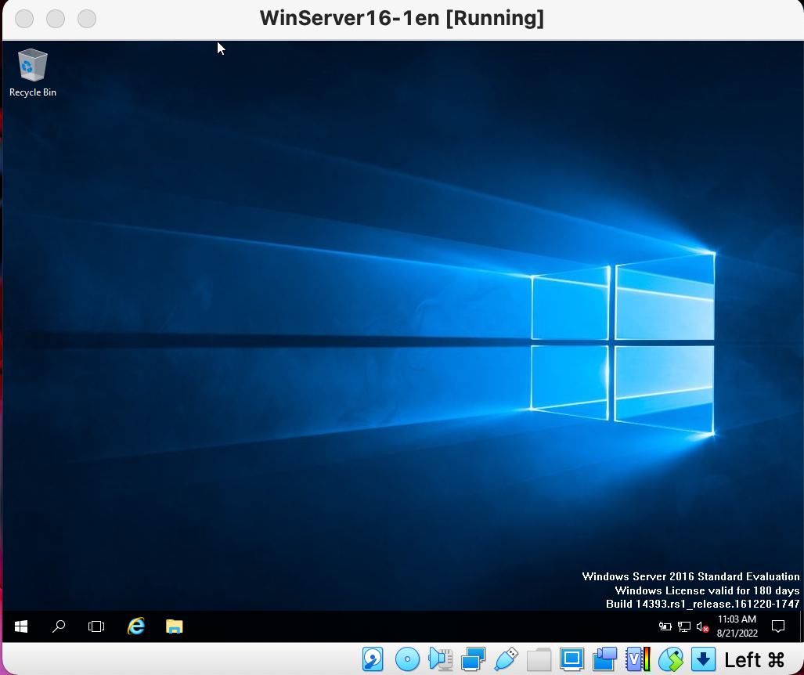
Task: Launch Internet Explorer from the taskbar
Action: (x=136, y=626)
